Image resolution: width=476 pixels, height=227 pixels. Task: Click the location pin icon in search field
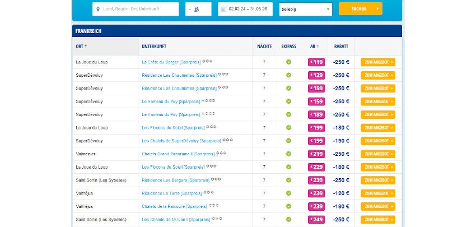point(98,10)
